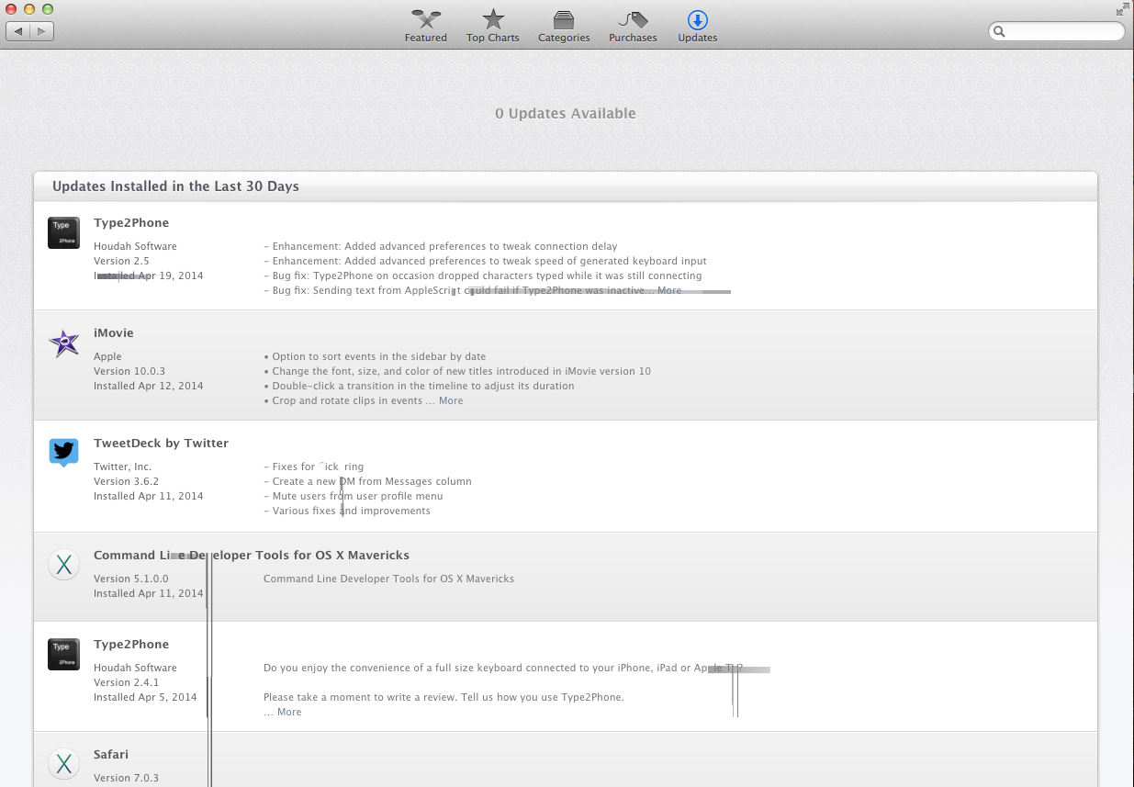
Task: Open Command Line Developer Tools title
Action: (252, 556)
